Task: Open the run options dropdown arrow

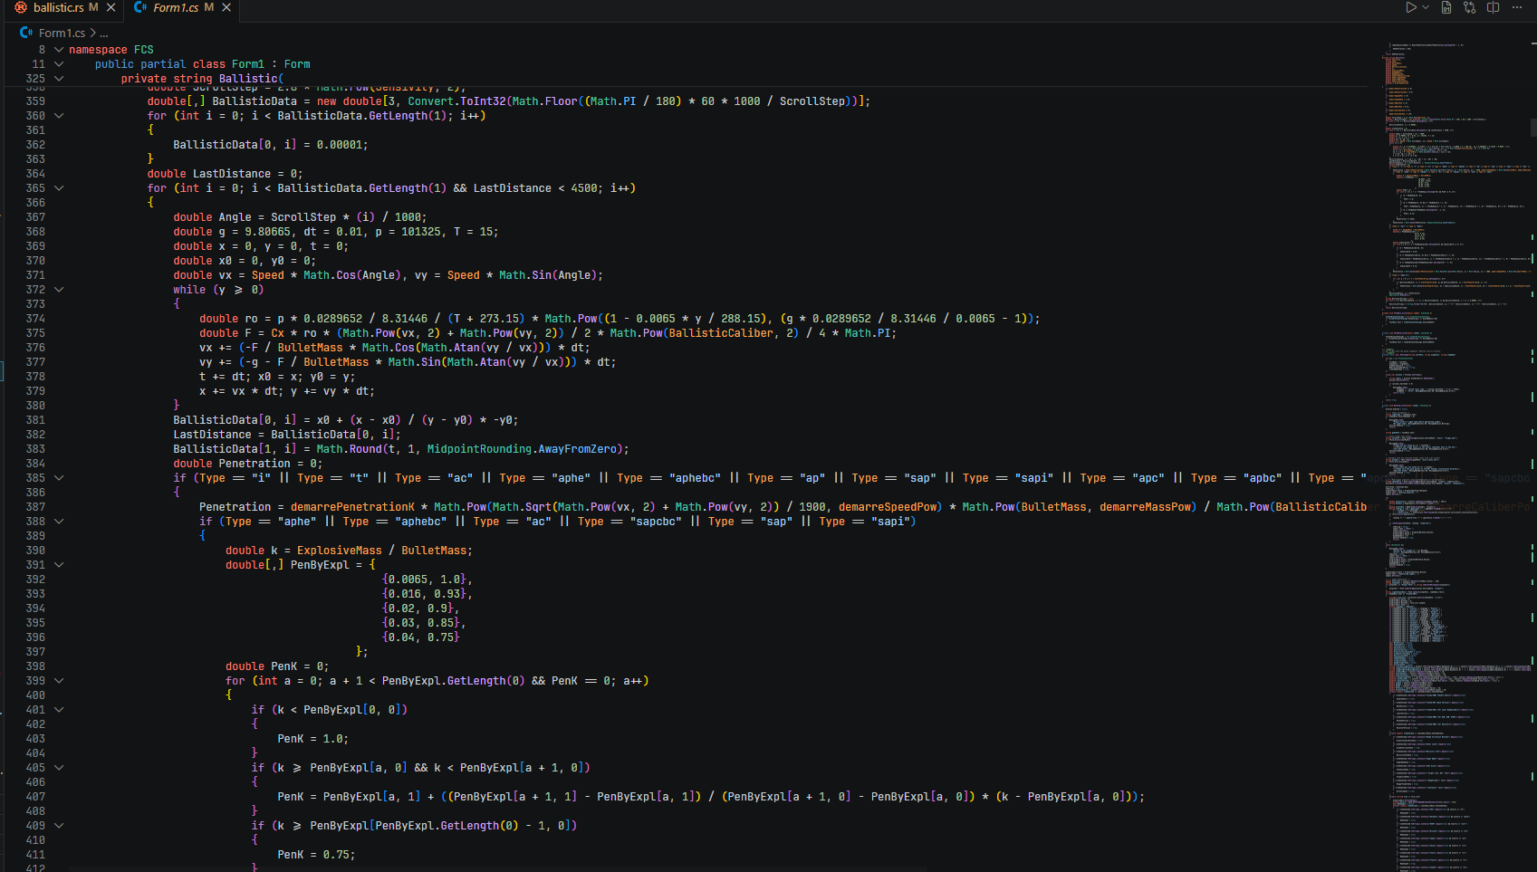Action: [1426, 7]
